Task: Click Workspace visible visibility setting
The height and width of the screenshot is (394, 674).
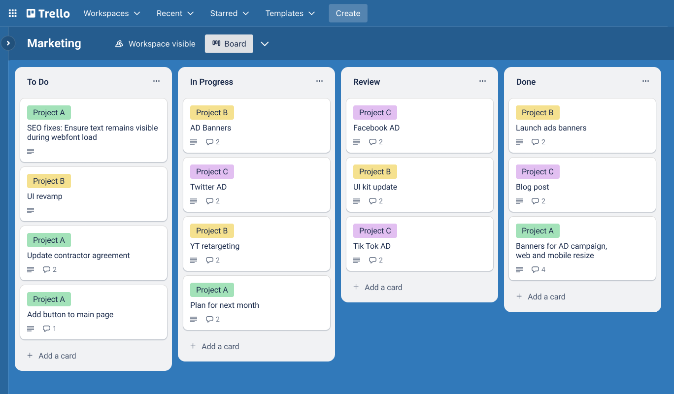Action: pyautogui.click(x=155, y=44)
